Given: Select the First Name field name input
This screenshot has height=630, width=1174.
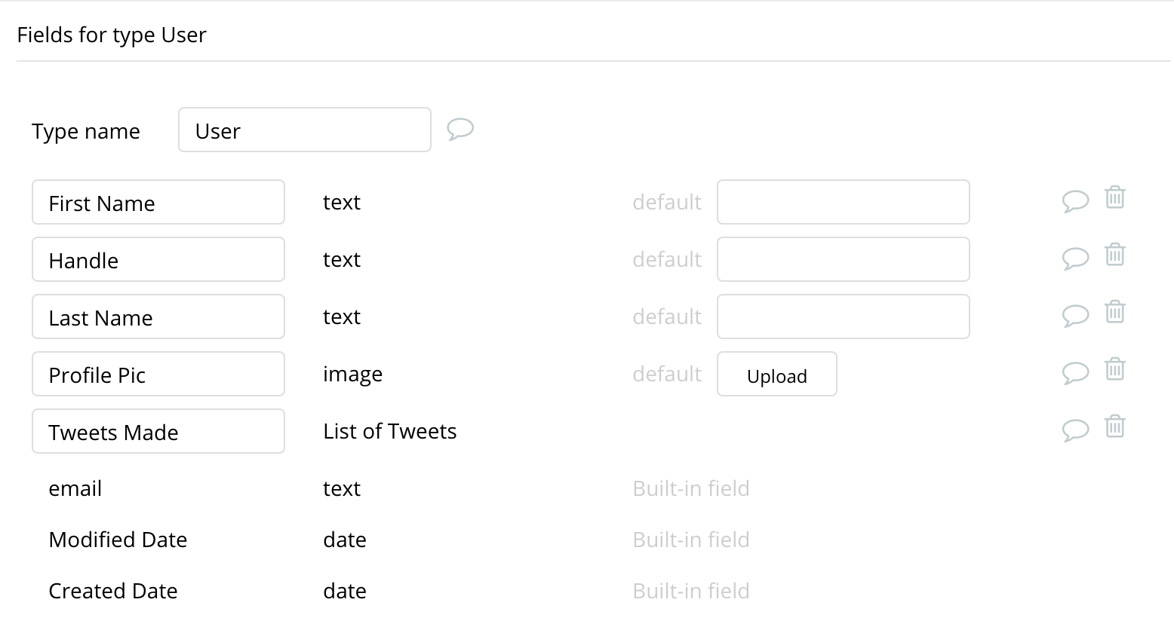Looking at the screenshot, I should click(x=158, y=202).
